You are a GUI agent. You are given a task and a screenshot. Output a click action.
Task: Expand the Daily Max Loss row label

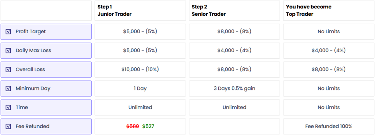tap(46, 50)
